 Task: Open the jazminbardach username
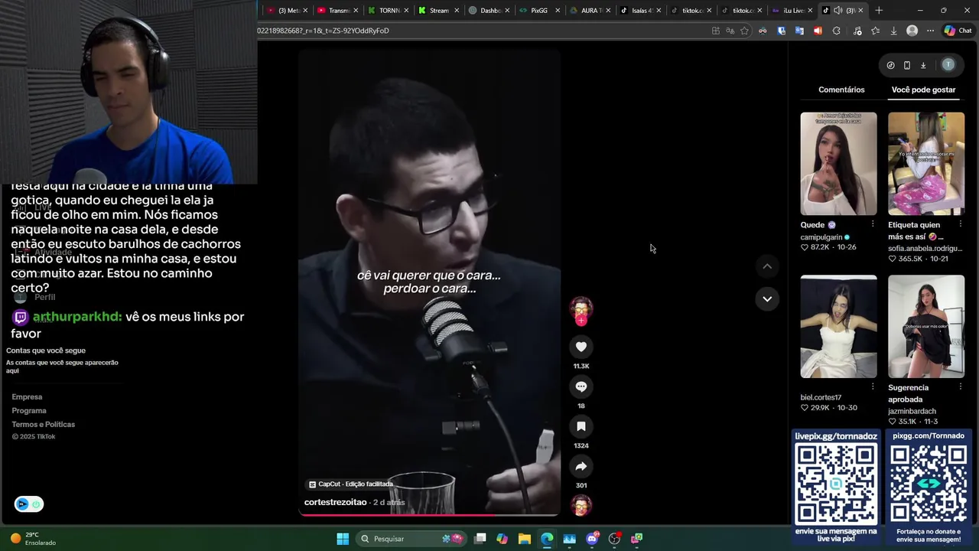pos(912,411)
